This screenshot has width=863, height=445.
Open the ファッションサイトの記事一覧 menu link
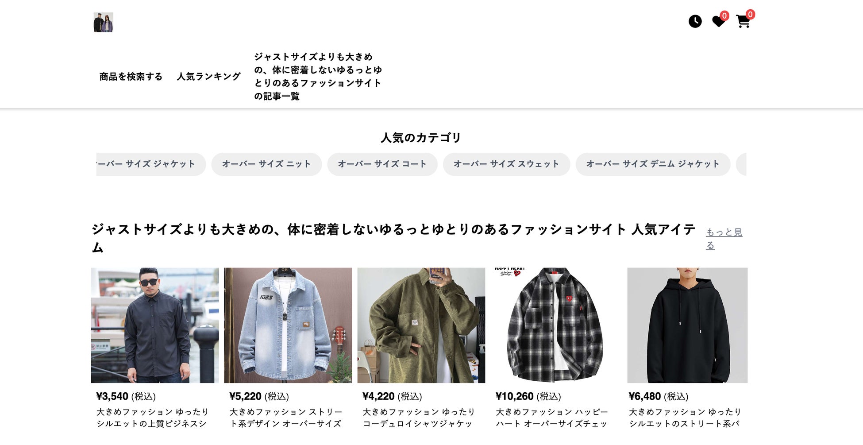[318, 77]
